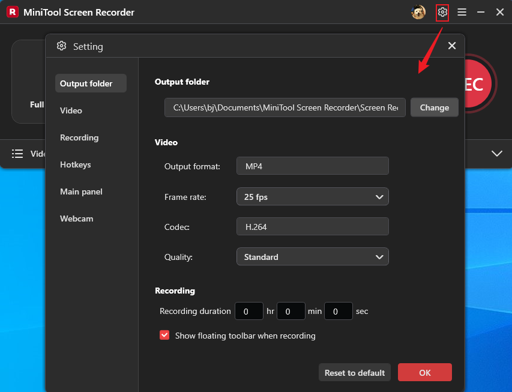The width and height of the screenshot is (512, 392).
Task: Expand the video list with the down chevron
Action: [x=496, y=154]
